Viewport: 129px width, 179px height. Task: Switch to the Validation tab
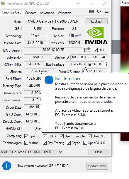64,13
